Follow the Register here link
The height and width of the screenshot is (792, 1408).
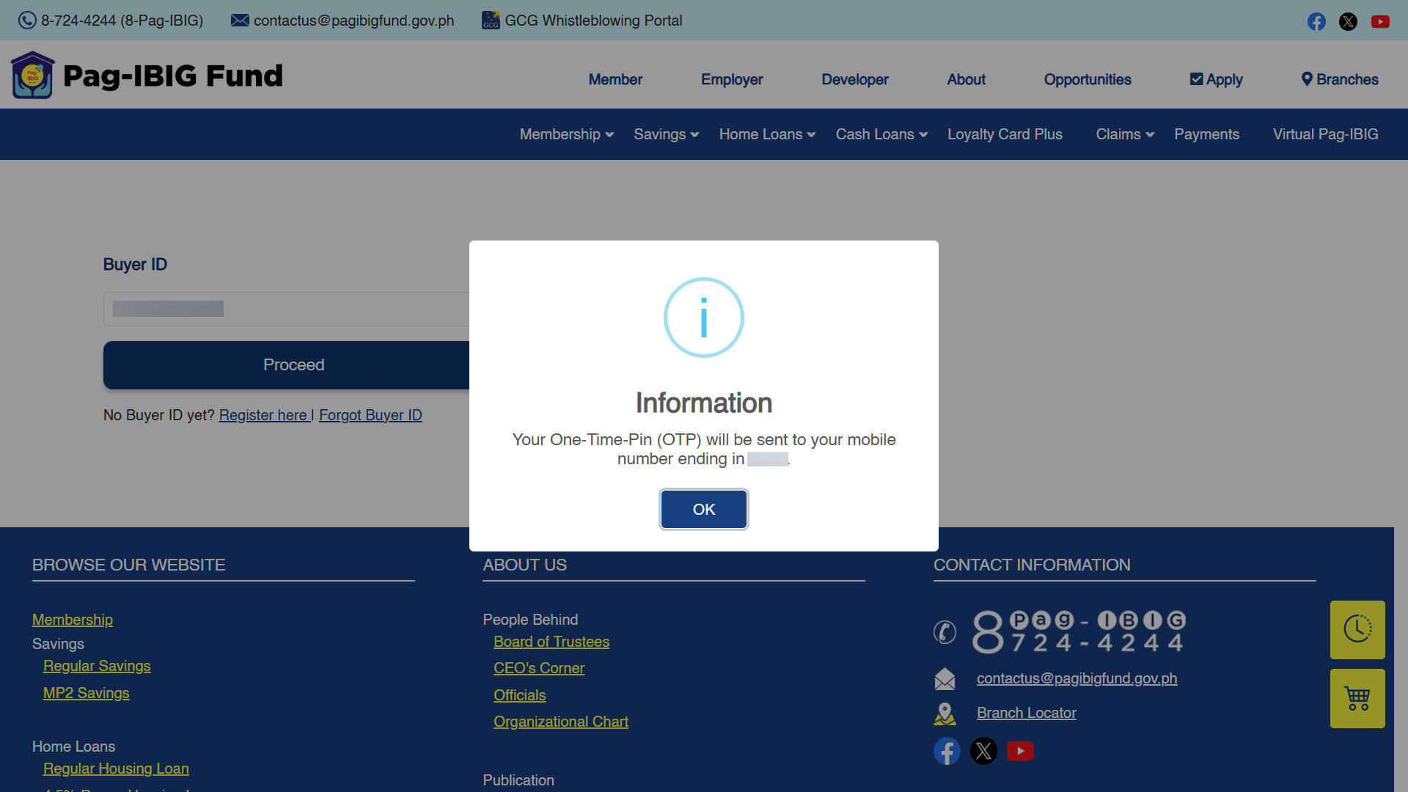point(263,415)
